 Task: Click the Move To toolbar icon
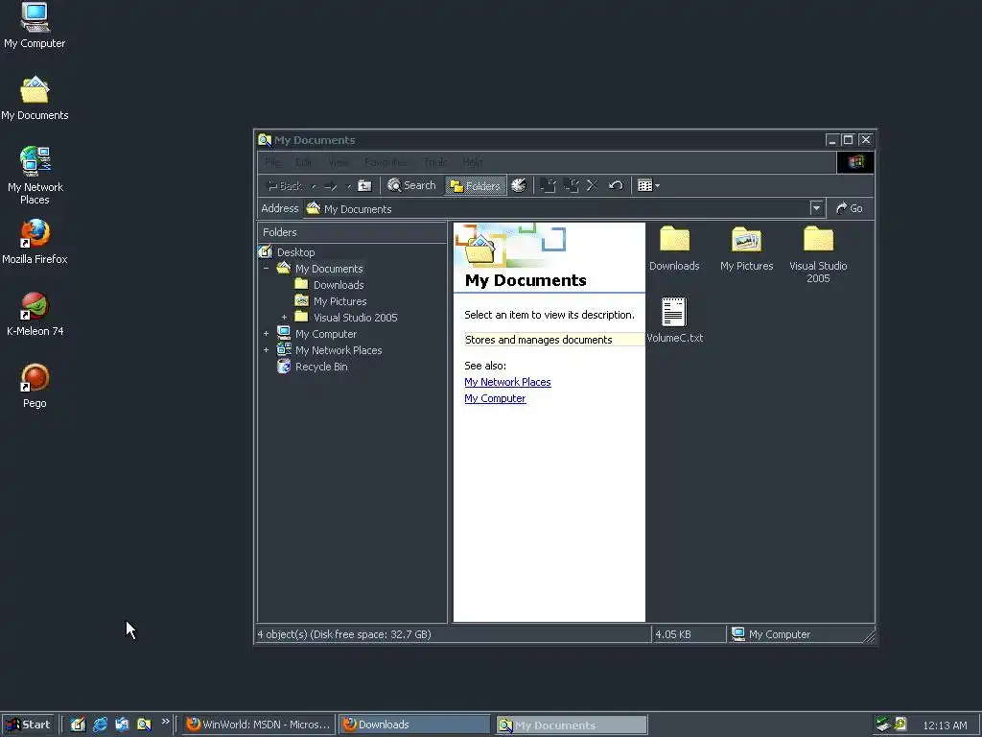click(548, 185)
